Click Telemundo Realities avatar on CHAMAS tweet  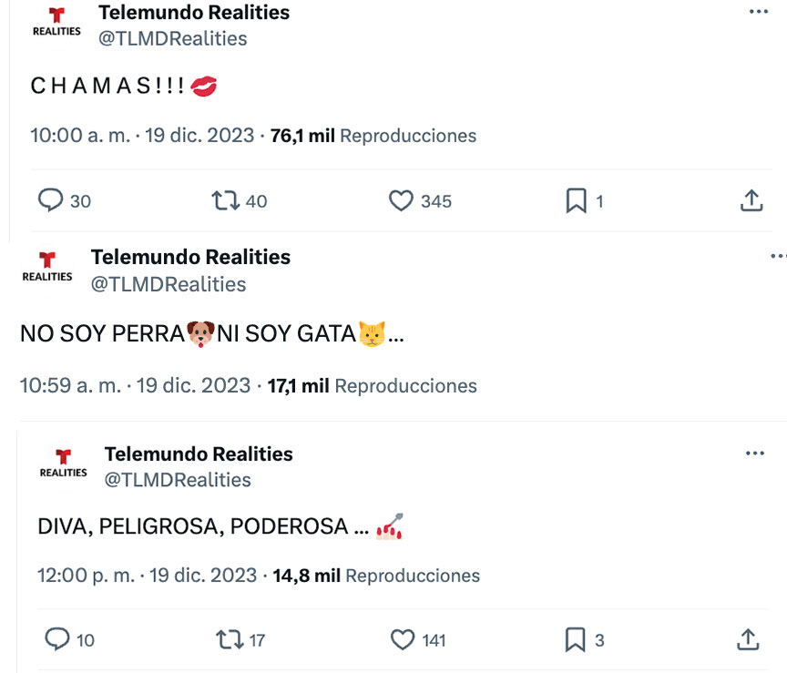coord(56,23)
